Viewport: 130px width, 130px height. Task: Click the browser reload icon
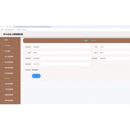[x=7, y=27]
